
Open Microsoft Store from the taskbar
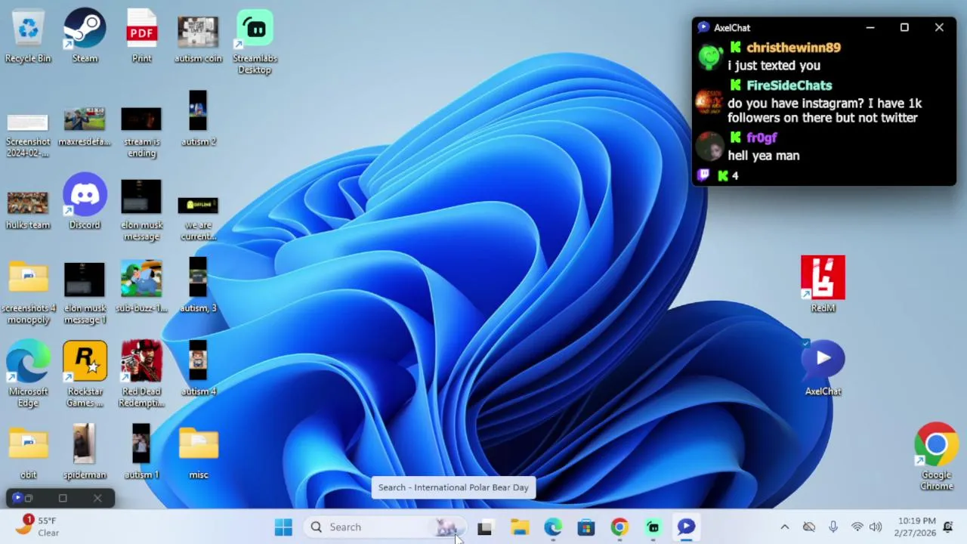coord(586,527)
